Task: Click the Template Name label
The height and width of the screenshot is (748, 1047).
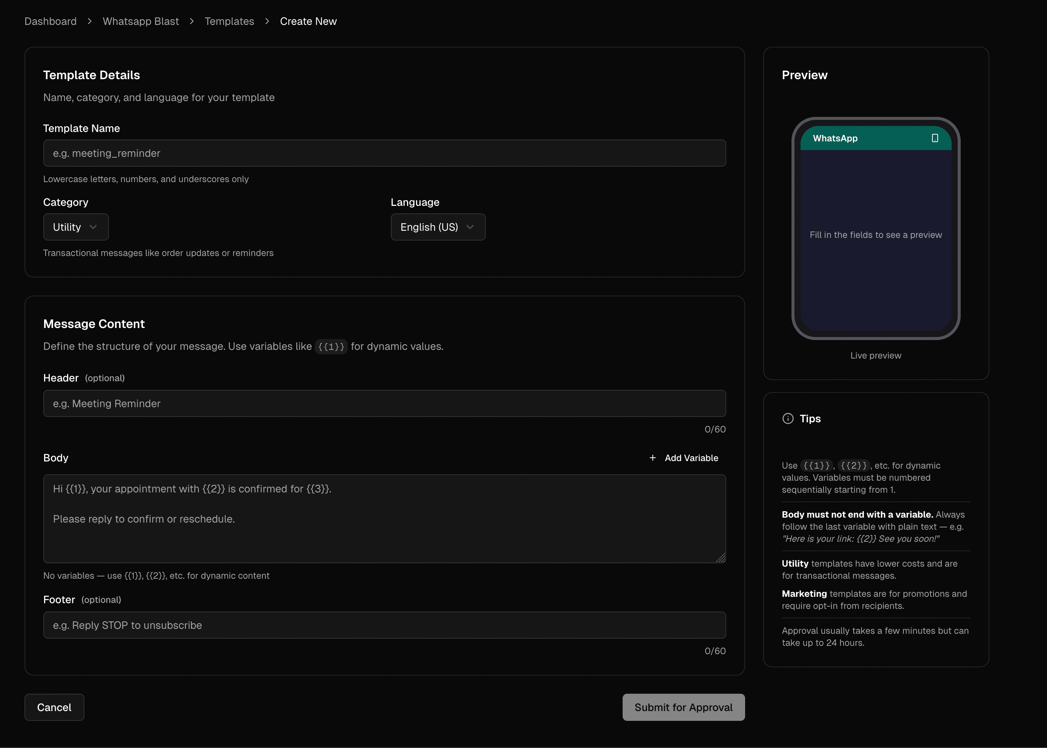Action: pos(81,129)
